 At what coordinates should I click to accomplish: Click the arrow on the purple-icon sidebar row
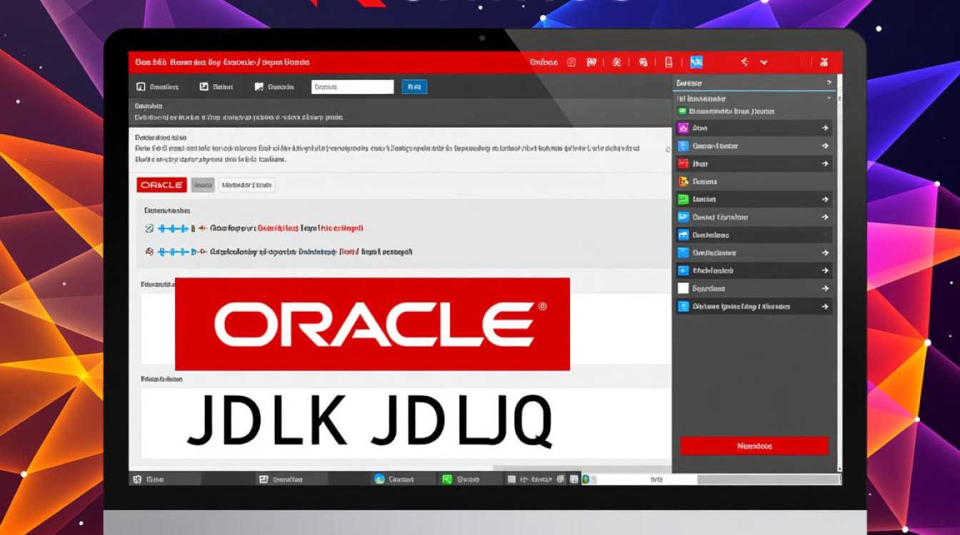click(x=825, y=128)
